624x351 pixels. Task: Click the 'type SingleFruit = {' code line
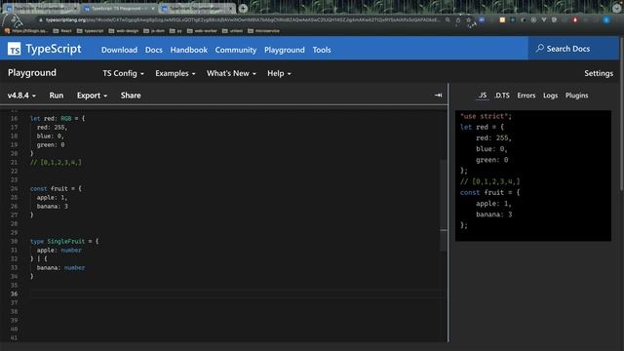64,241
